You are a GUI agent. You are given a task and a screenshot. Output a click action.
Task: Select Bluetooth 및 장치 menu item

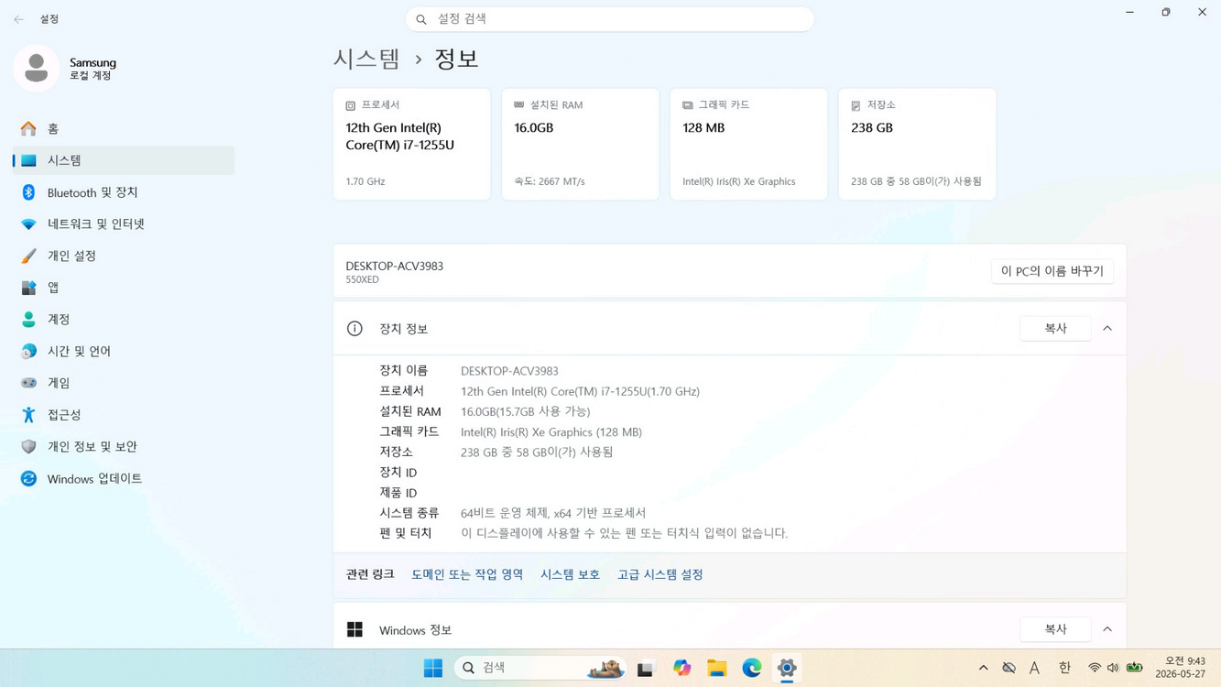124,192
